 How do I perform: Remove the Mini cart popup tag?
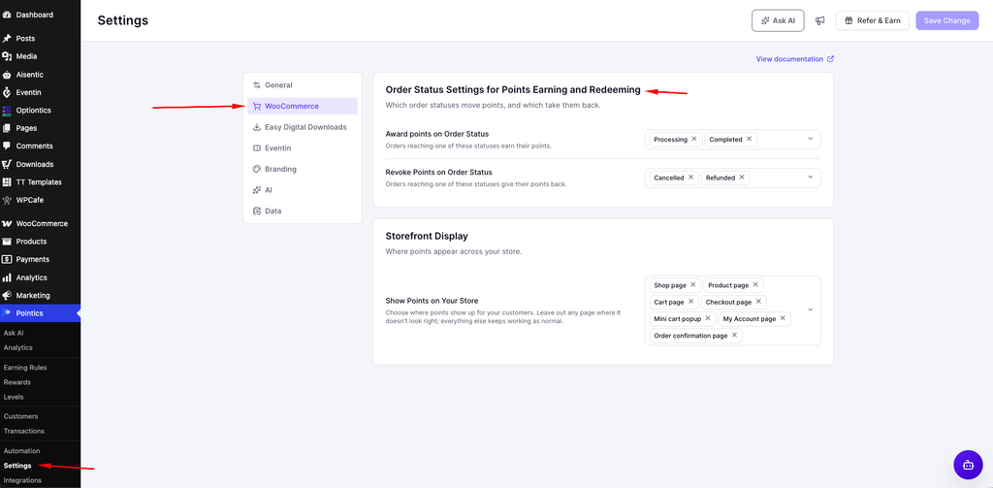pos(708,318)
